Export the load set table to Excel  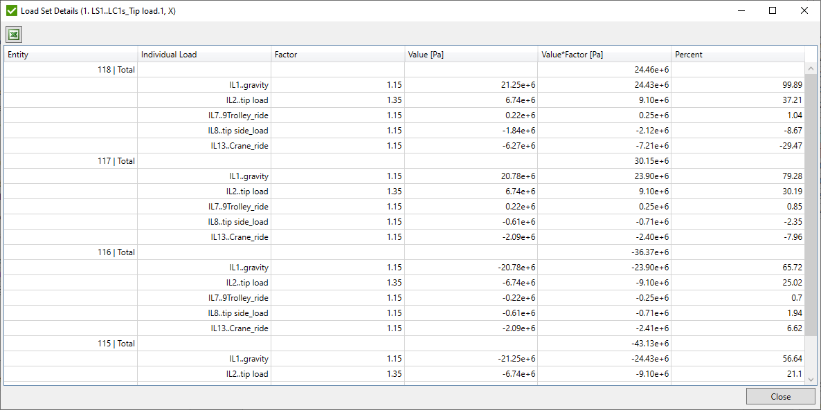click(x=14, y=35)
